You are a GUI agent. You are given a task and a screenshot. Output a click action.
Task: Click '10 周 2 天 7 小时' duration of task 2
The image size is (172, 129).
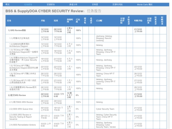(x=69, y=95)
